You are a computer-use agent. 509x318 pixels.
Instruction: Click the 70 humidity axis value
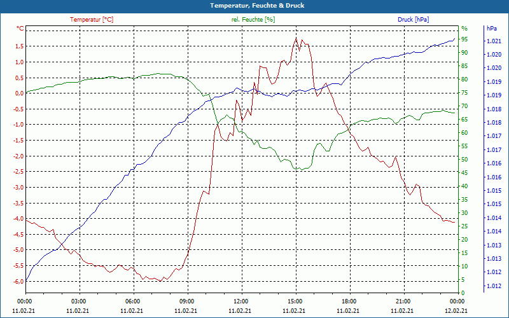(x=464, y=106)
